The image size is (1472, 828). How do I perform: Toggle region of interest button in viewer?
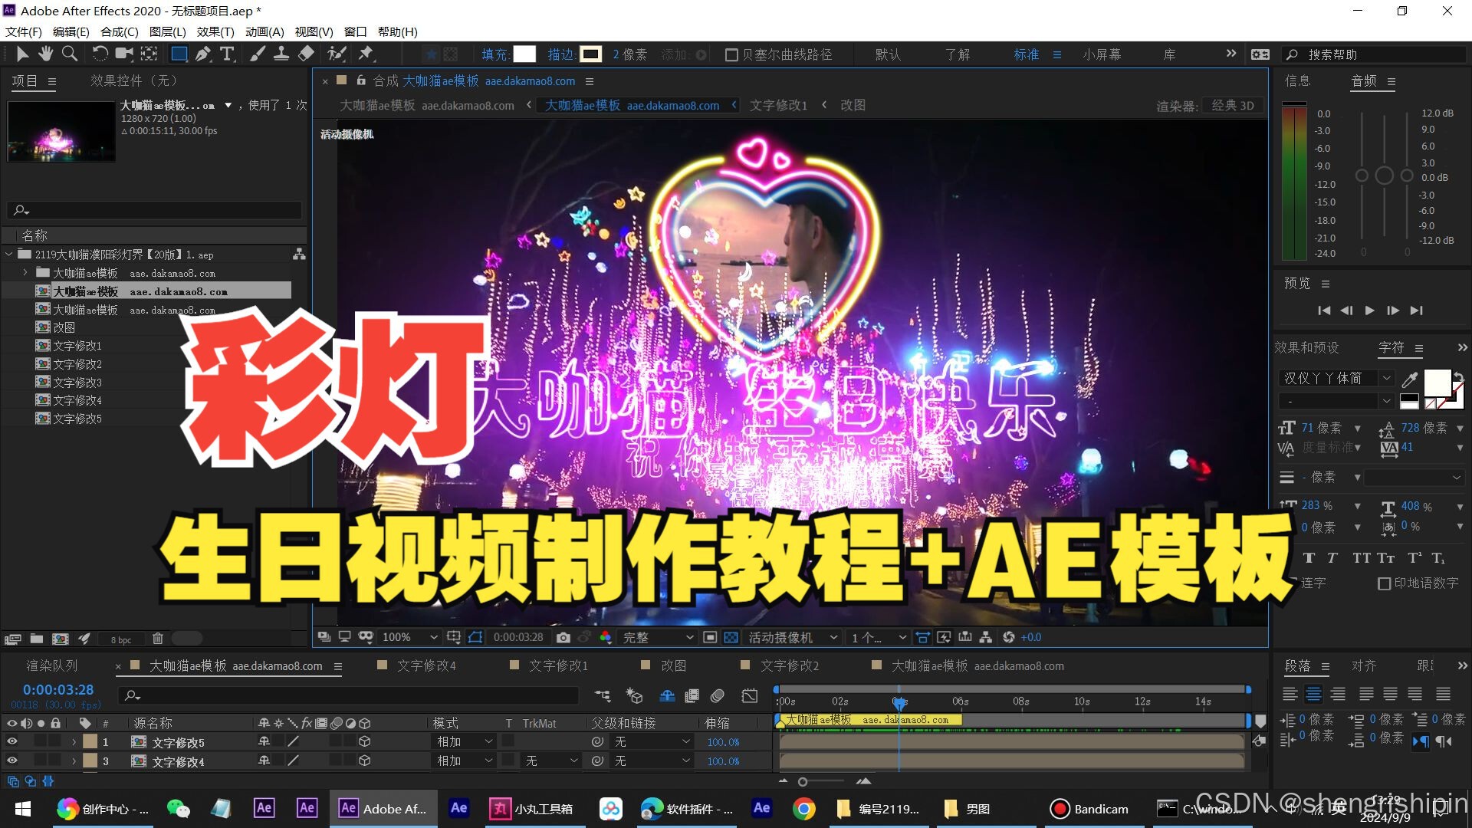click(x=710, y=637)
